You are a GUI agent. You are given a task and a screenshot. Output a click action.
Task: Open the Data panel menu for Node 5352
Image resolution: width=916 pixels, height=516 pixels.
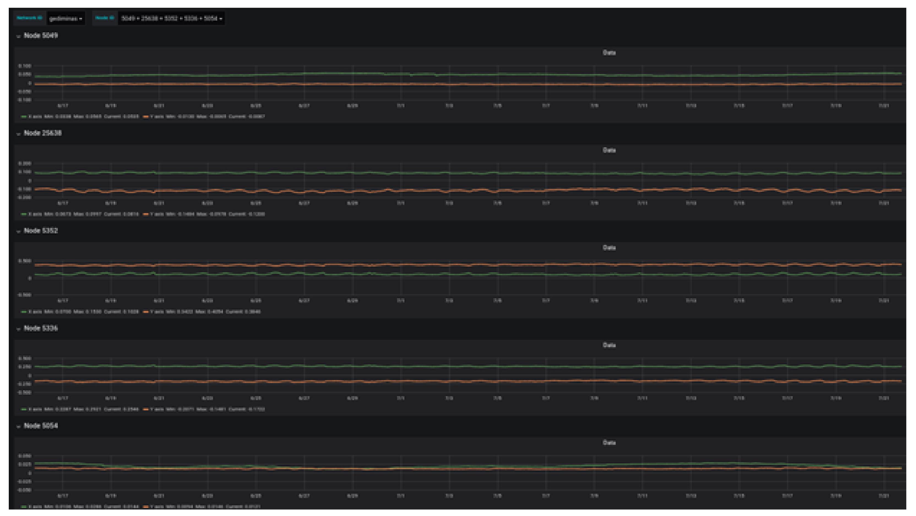coord(609,248)
